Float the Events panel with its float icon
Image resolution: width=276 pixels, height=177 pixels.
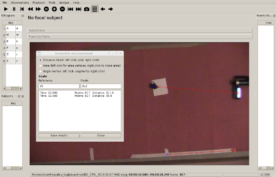tap(274, 16)
